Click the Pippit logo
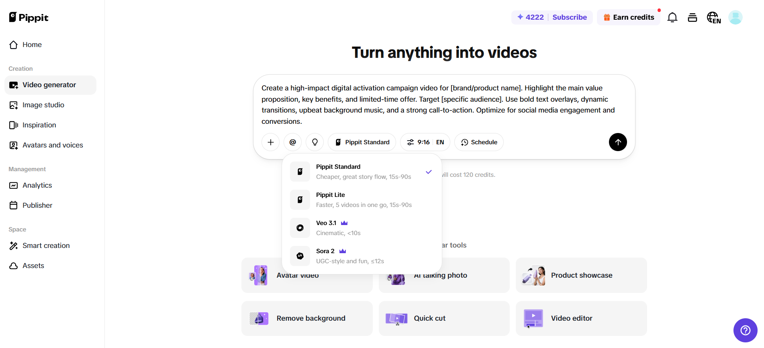 pyautogui.click(x=29, y=17)
